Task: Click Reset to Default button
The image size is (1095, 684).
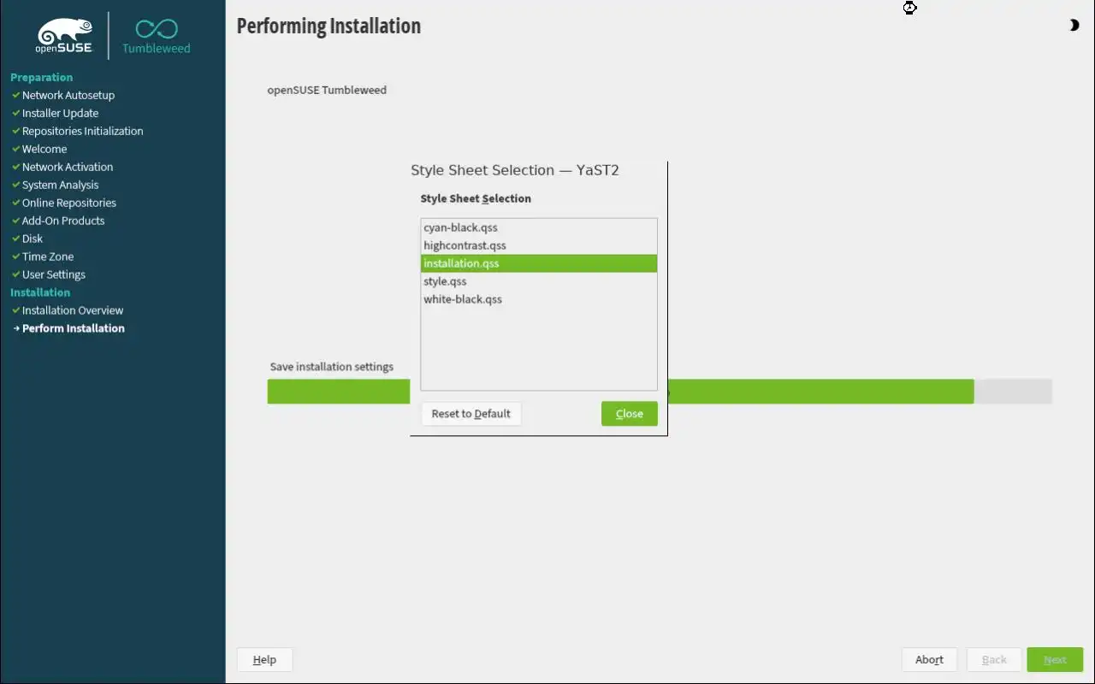Action: point(471,414)
